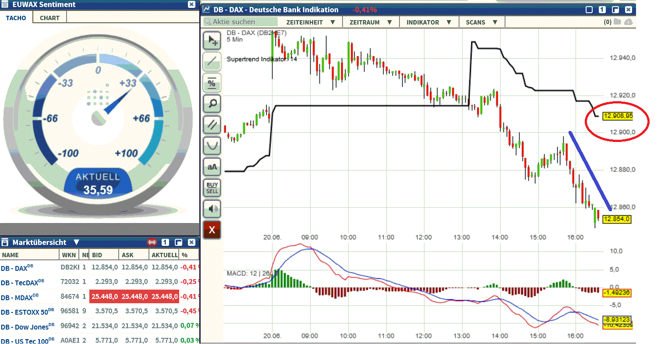This screenshot has width=668, height=344.
Task: Click the 25.448,0 BID cell for MDAX
Action: (104, 297)
